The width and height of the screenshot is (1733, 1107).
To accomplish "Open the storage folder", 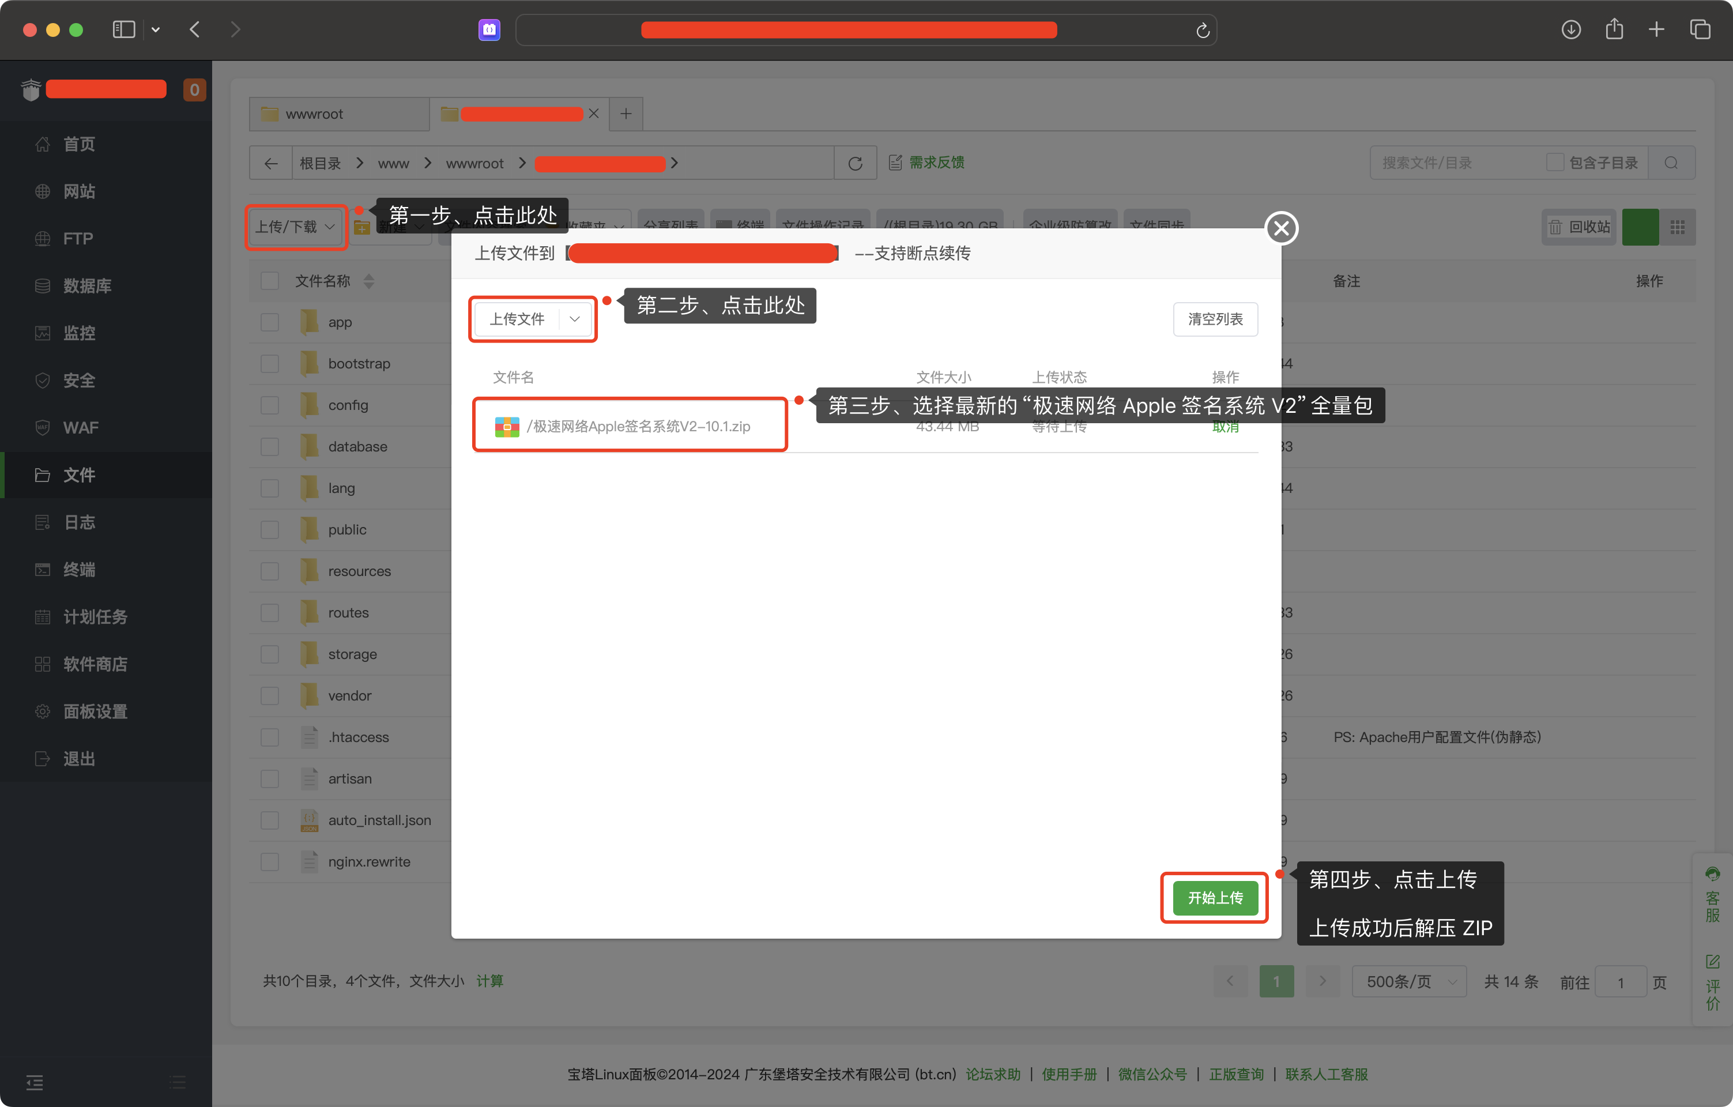I will tap(352, 654).
